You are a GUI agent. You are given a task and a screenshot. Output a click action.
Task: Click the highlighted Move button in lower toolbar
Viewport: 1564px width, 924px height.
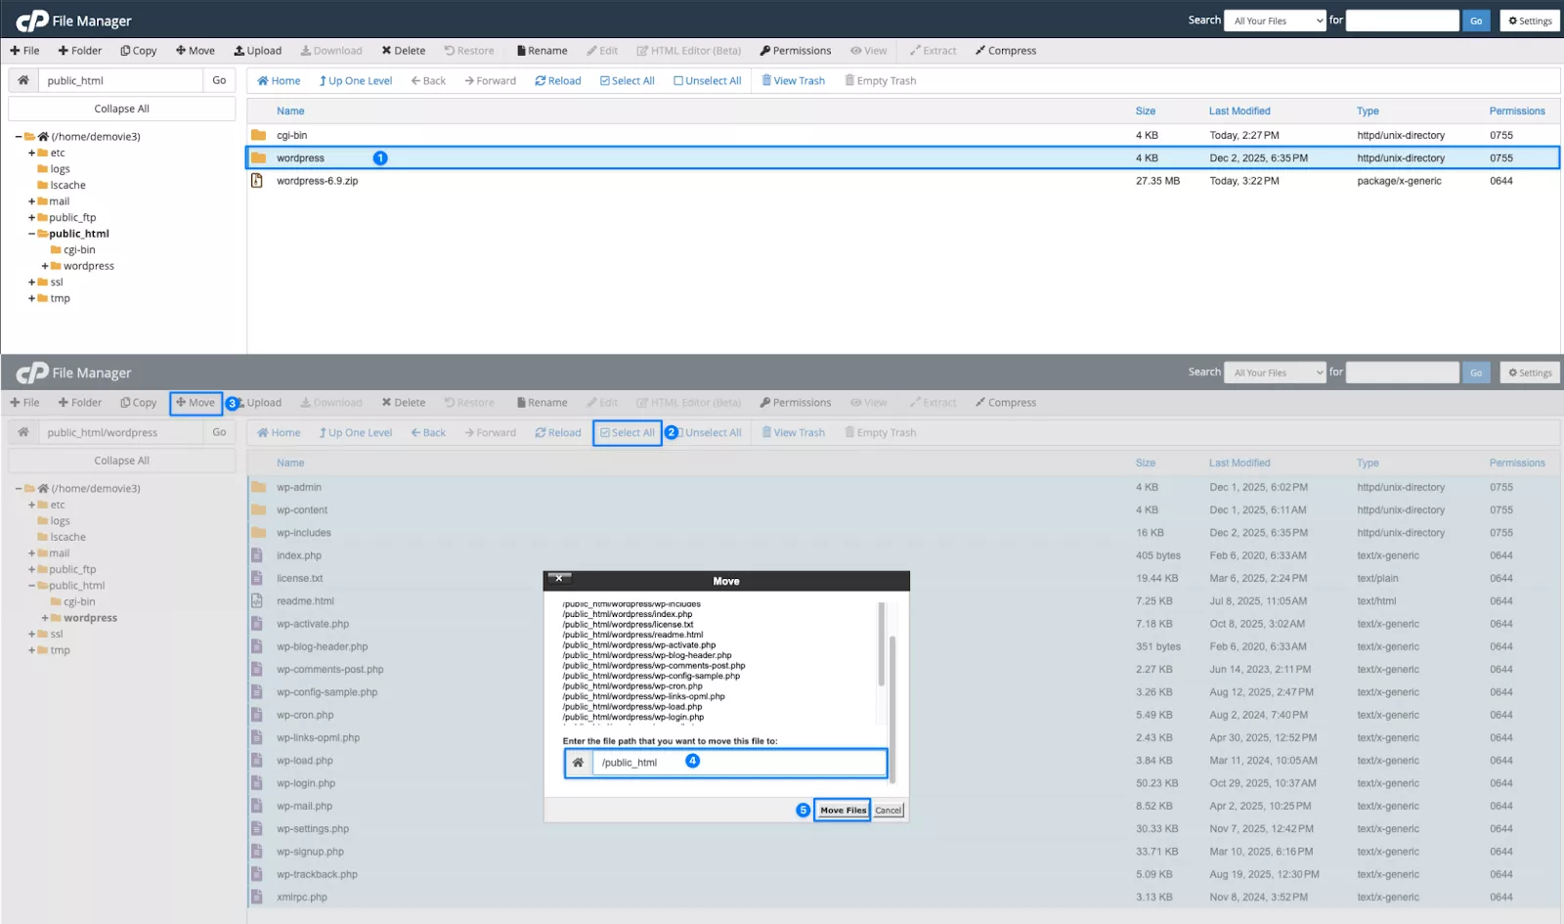pos(195,403)
